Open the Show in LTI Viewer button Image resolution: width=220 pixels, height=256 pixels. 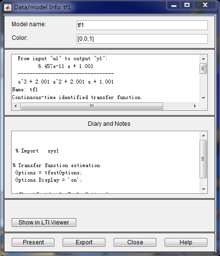coord(44,222)
